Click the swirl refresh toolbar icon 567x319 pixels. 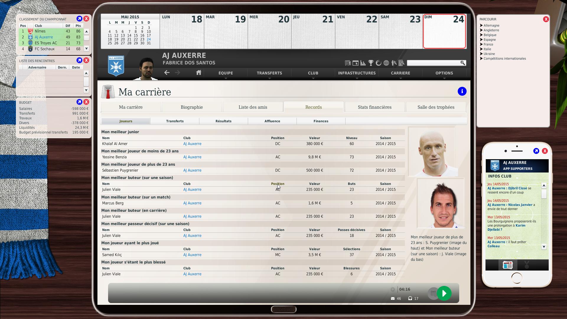[379, 63]
